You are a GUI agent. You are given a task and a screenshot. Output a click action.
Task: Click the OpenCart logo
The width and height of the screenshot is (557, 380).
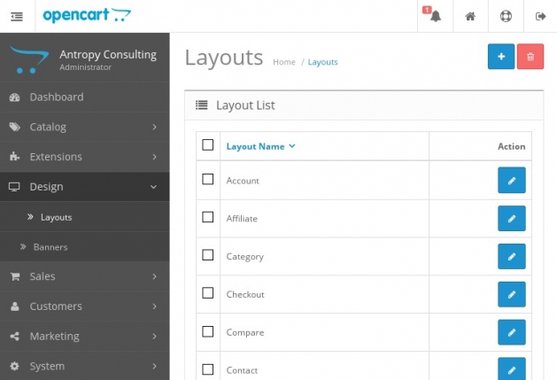click(87, 15)
